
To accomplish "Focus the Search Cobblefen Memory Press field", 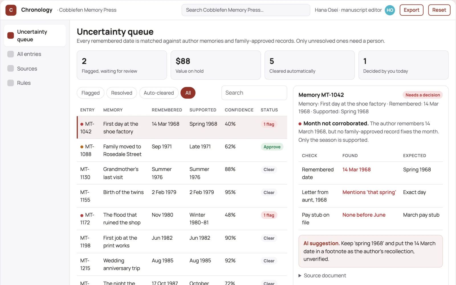I will tap(246, 10).
